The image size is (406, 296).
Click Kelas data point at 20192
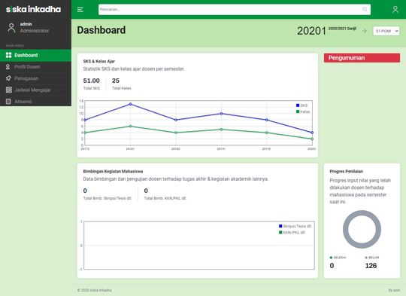coord(267,133)
